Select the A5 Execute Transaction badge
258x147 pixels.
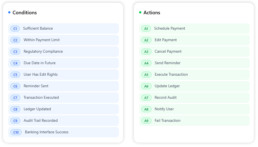(146, 75)
